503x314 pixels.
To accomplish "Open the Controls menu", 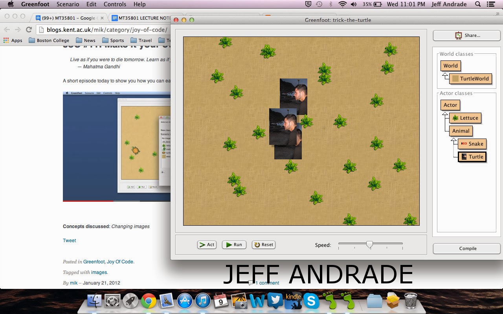I will [x=115, y=4].
